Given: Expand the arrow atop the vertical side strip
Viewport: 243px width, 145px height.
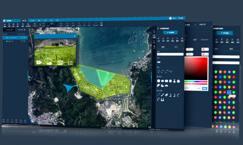Looking at the screenshot, I should (154, 27).
